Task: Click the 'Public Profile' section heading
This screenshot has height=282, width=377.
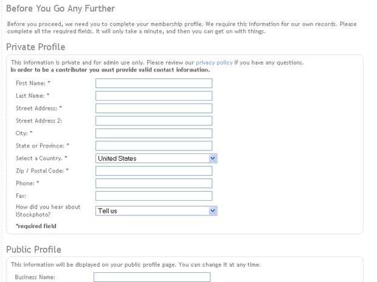Action: 33,249
